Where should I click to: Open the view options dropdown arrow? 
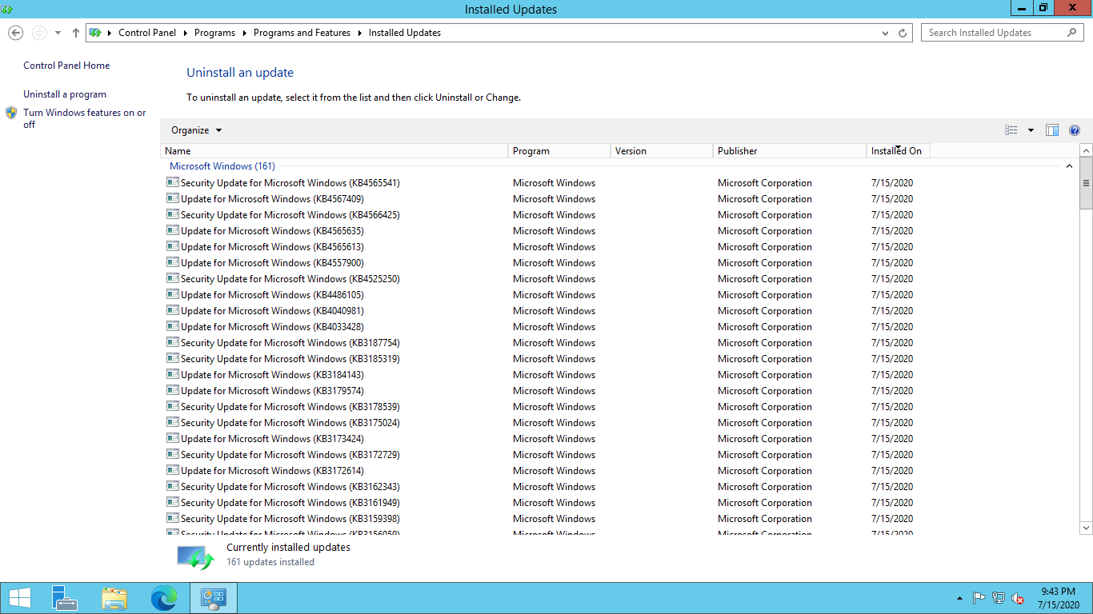[1031, 130]
